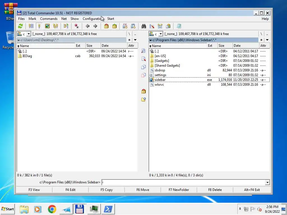The height and width of the screenshot is (215, 287).
Task: Go to parent directory in right panel
Action: point(267,34)
